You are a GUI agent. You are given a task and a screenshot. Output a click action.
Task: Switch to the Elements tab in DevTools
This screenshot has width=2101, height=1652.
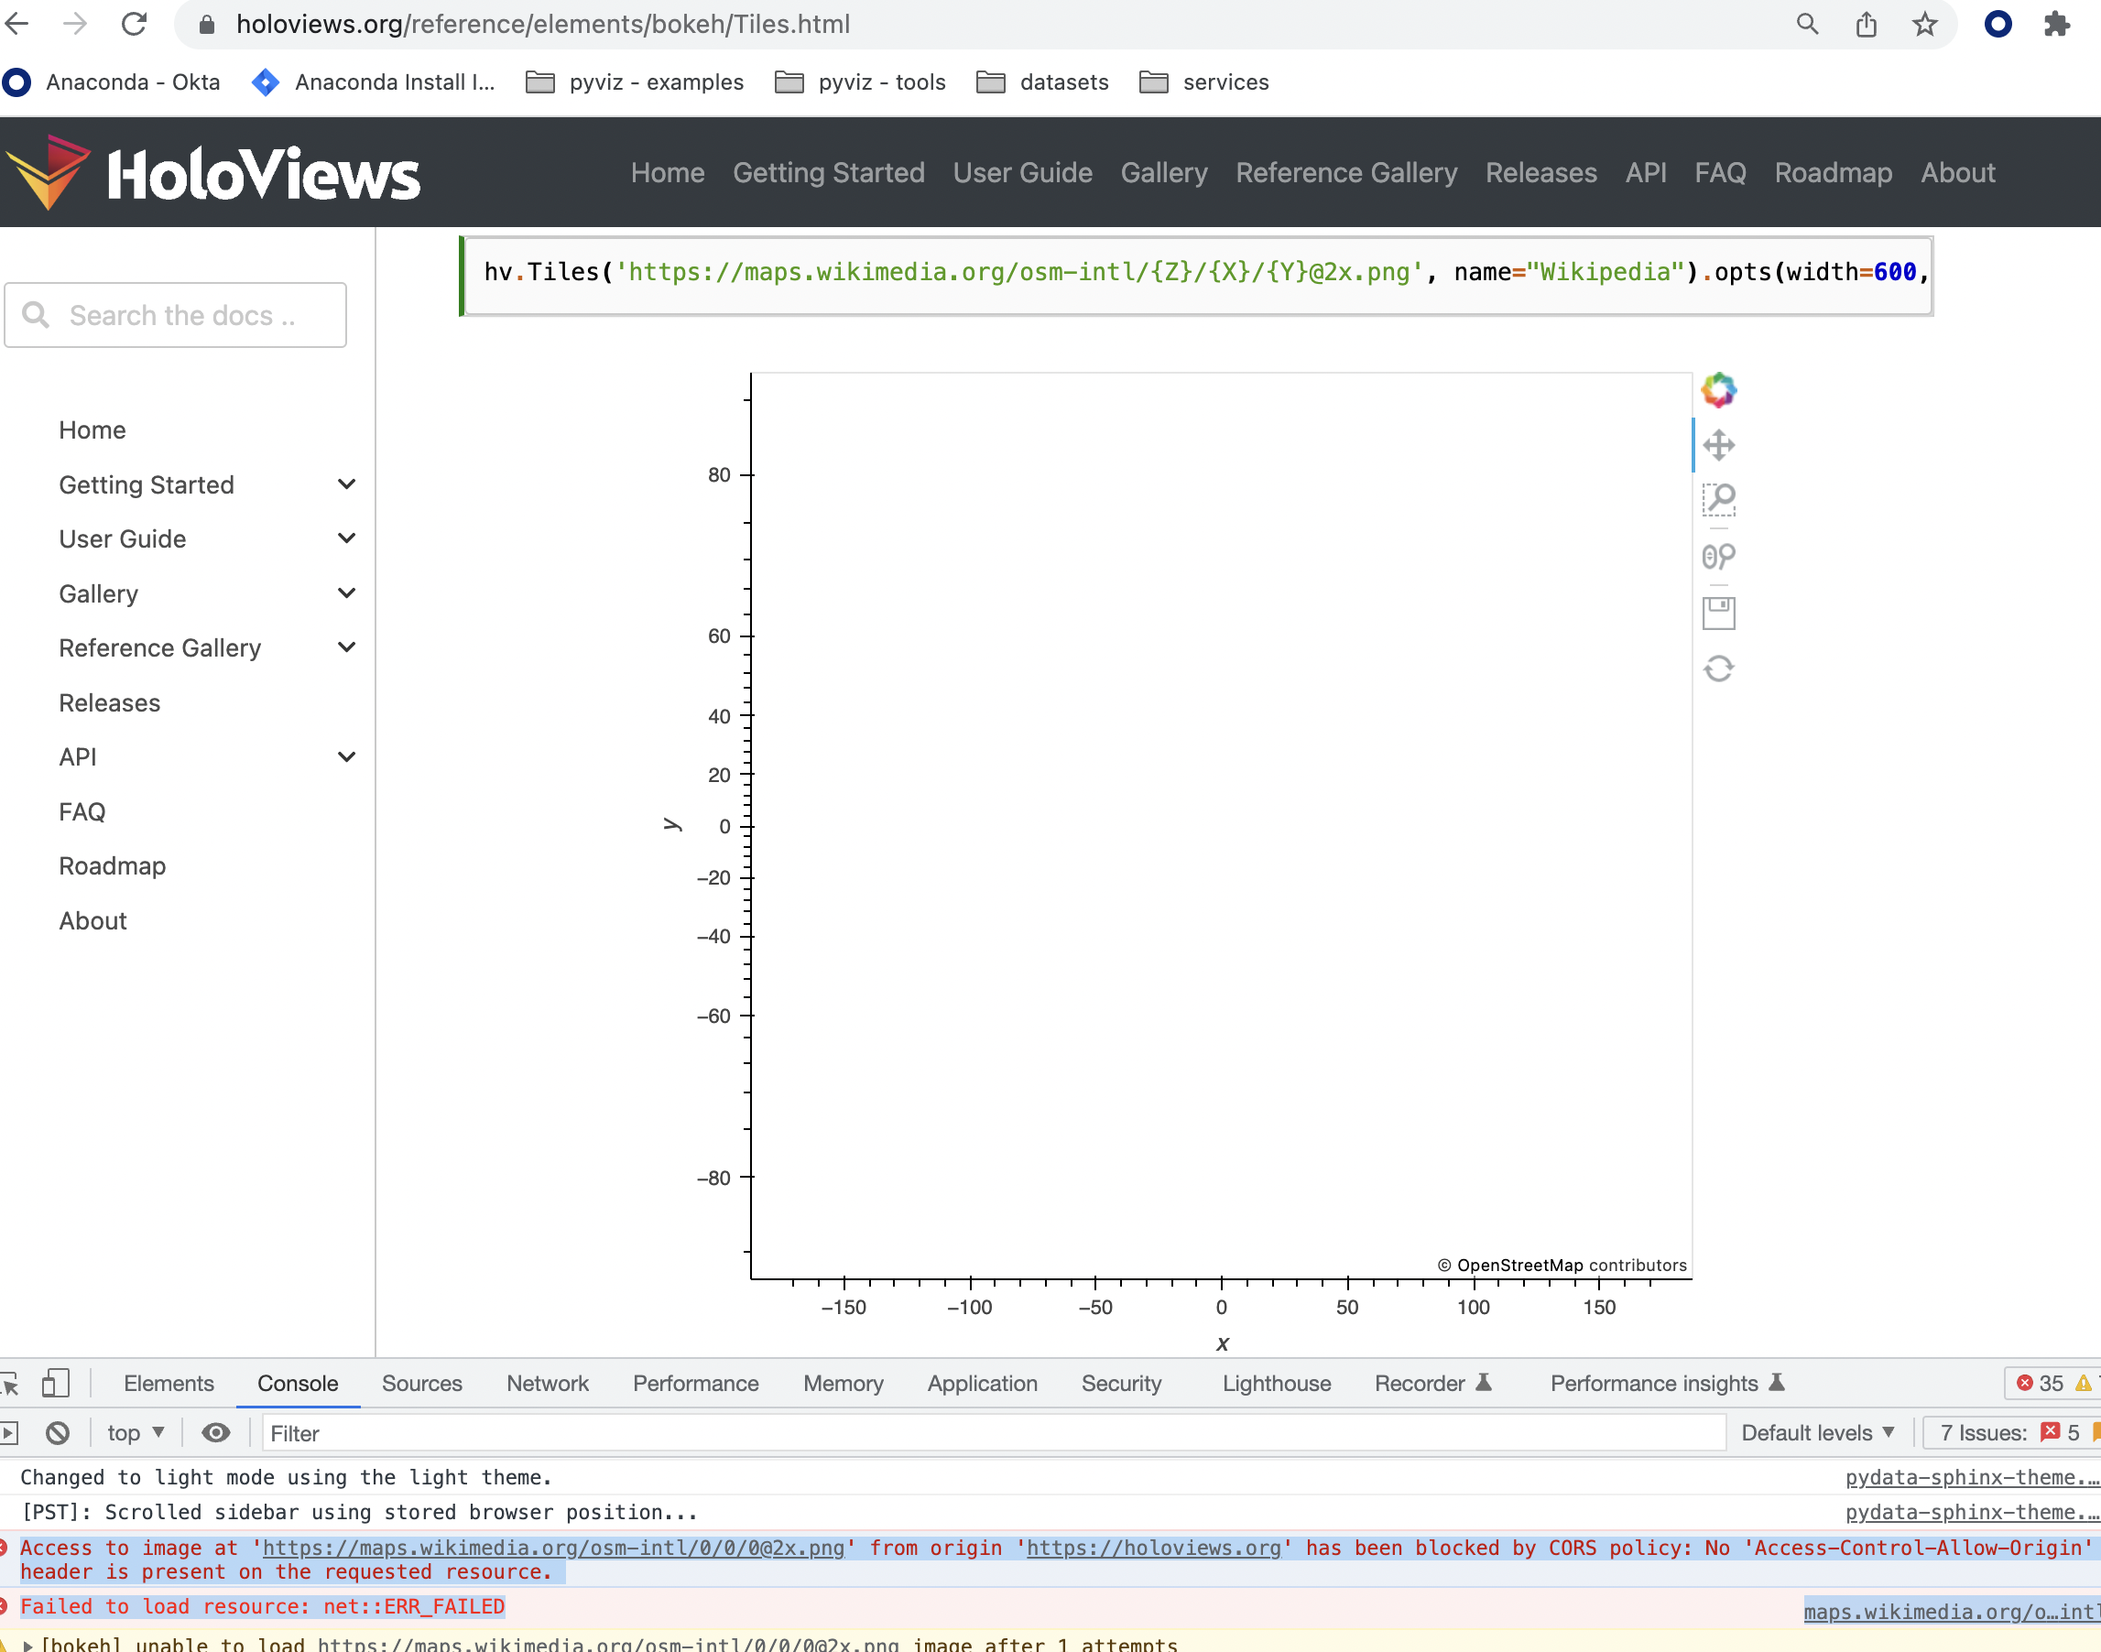169,1383
